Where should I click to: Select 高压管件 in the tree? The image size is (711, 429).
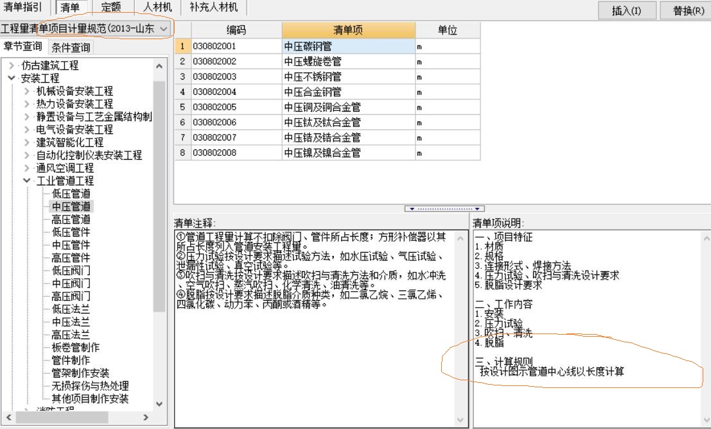point(71,258)
